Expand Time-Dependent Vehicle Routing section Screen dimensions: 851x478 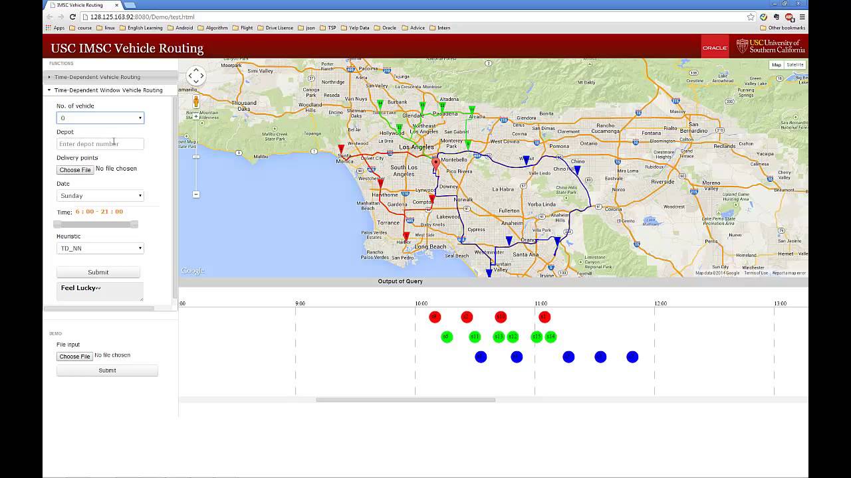tap(110, 77)
